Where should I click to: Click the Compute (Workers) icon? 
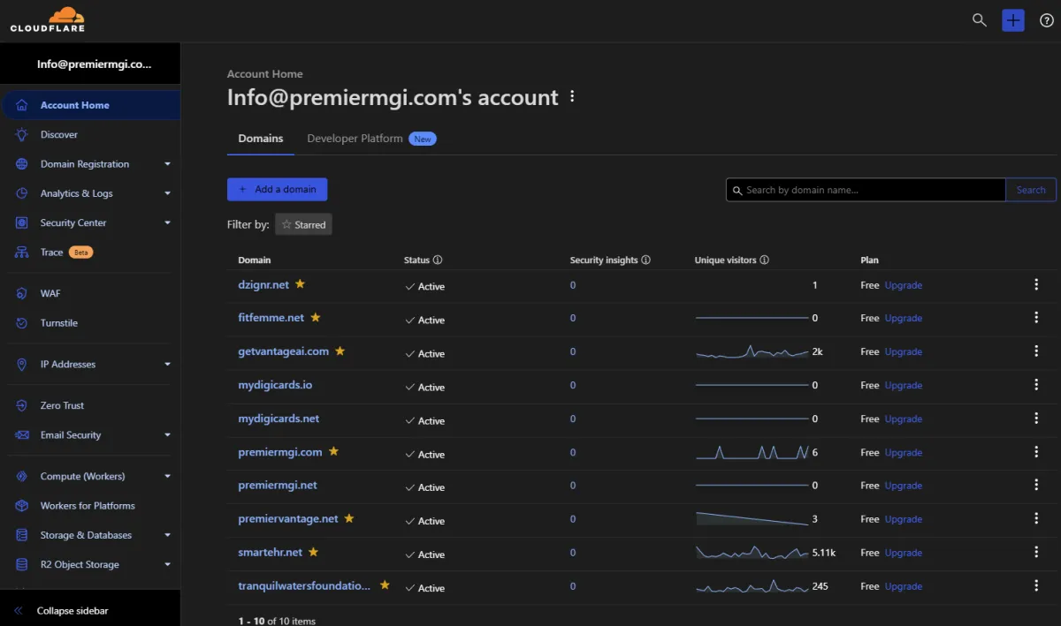22,476
